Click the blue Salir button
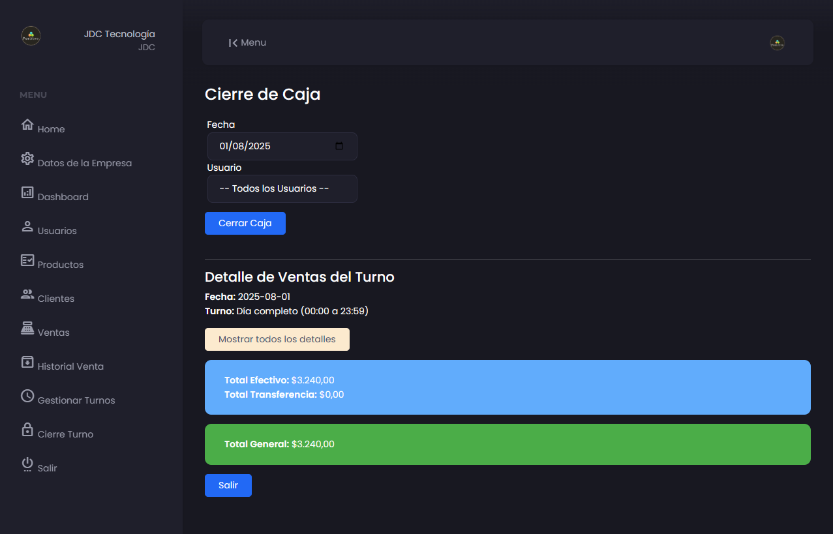This screenshot has height=534, width=833. click(228, 485)
